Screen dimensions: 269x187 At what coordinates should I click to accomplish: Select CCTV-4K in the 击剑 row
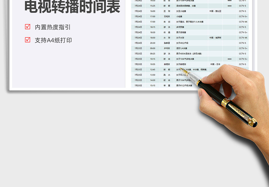point(243,22)
